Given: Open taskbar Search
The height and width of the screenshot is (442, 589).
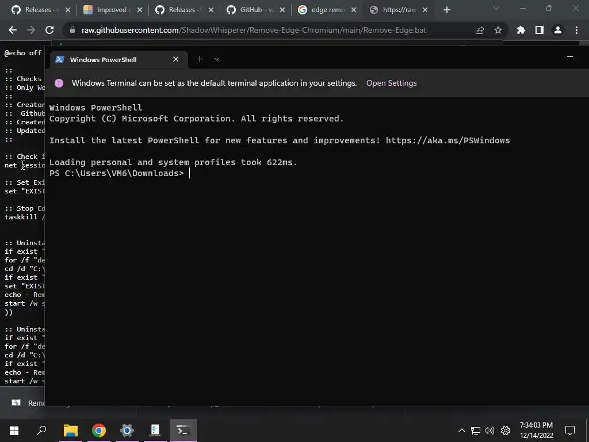Looking at the screenshot, I should click(41, 430).
